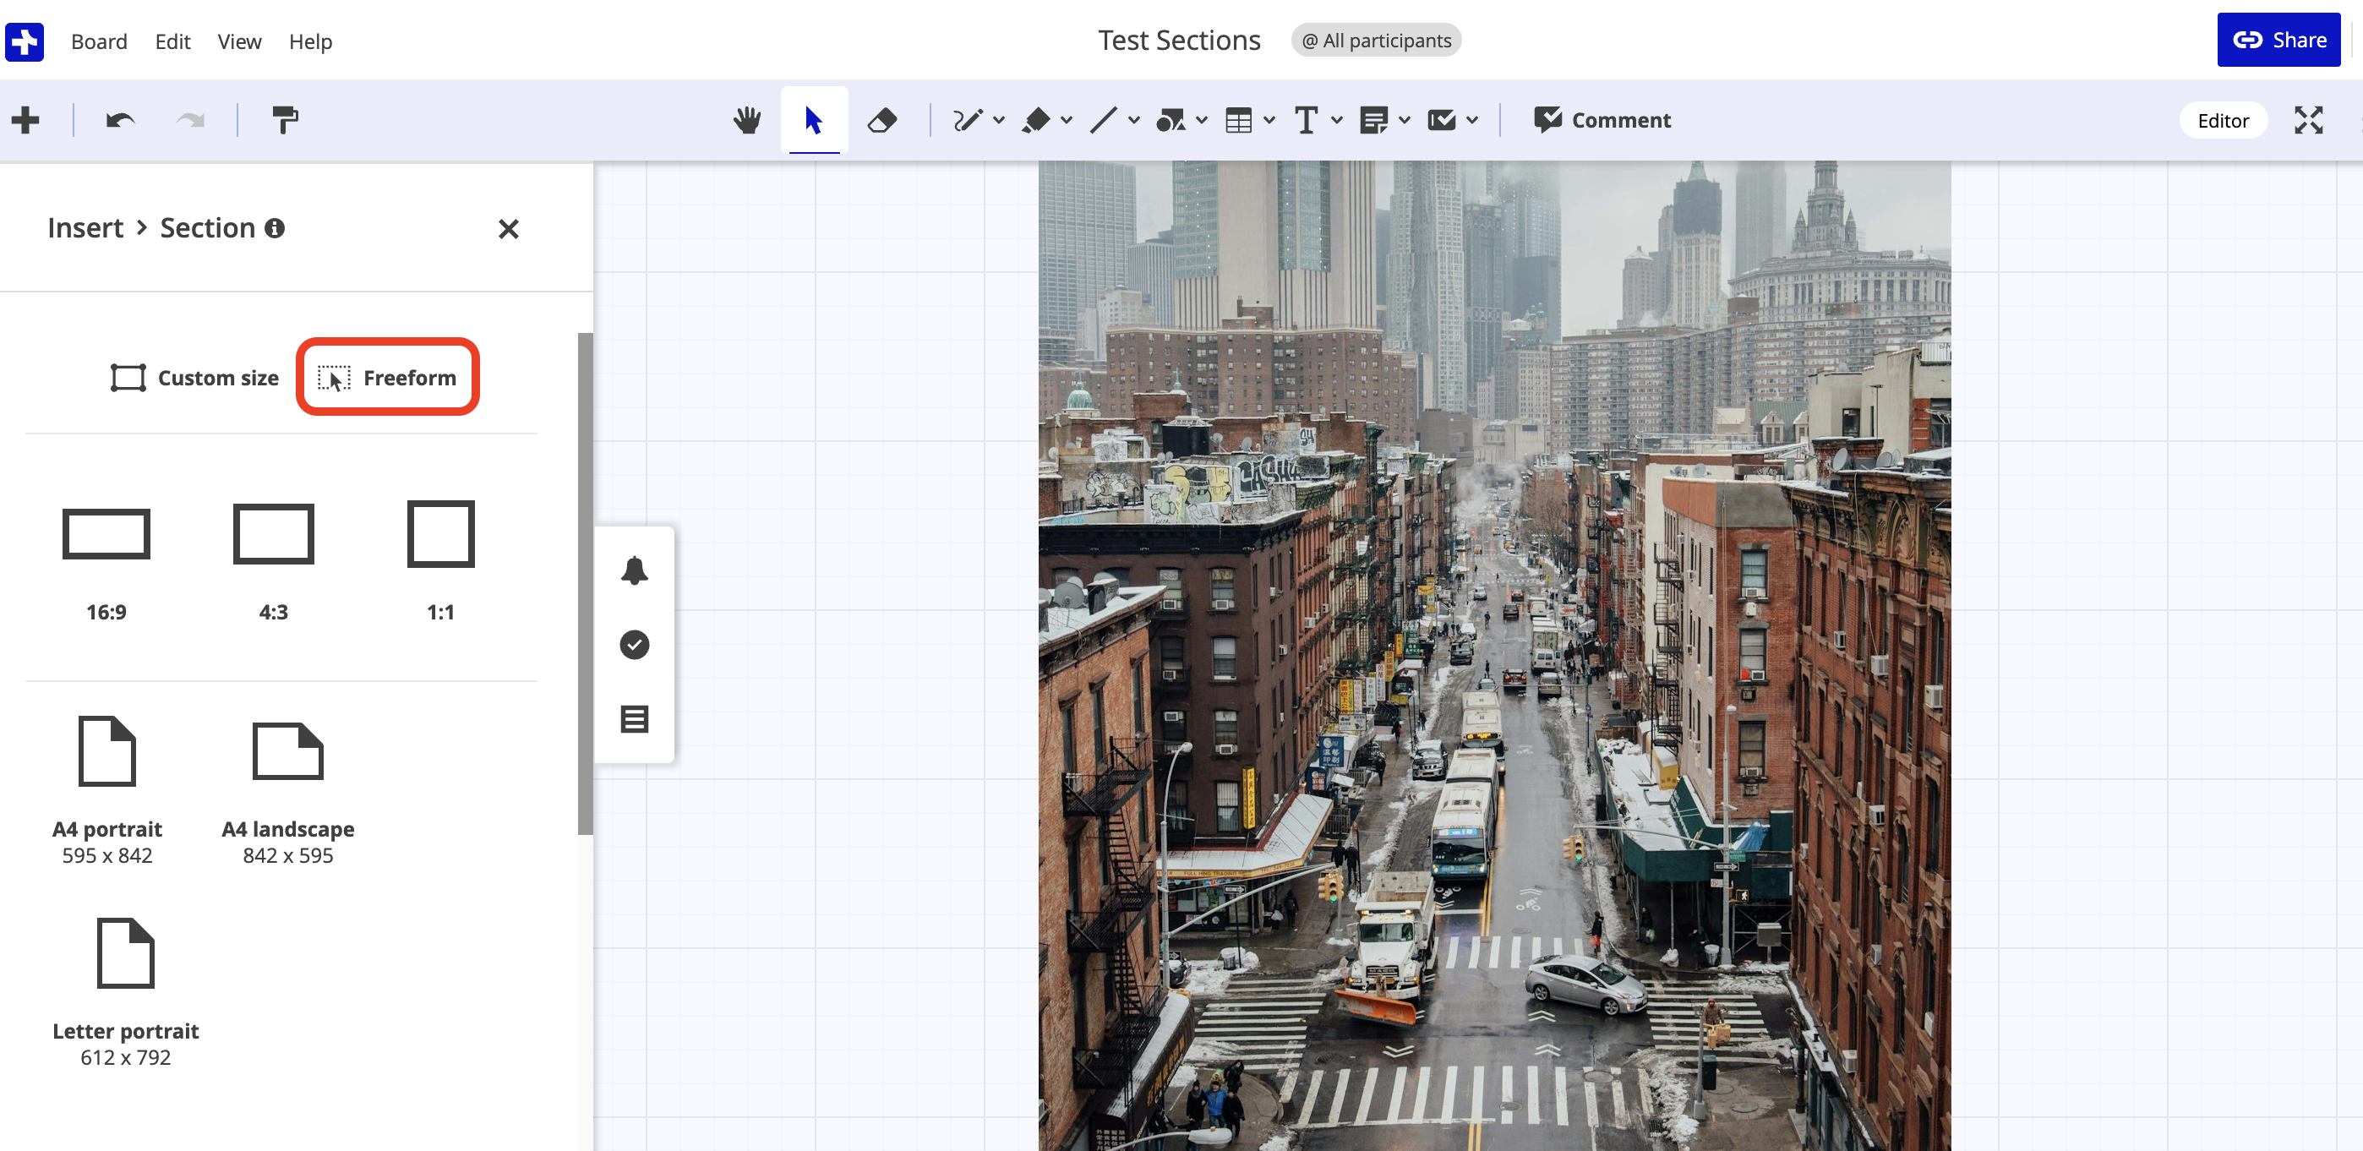
Task: Click the Freeform section button
Action: pos(388,377)
